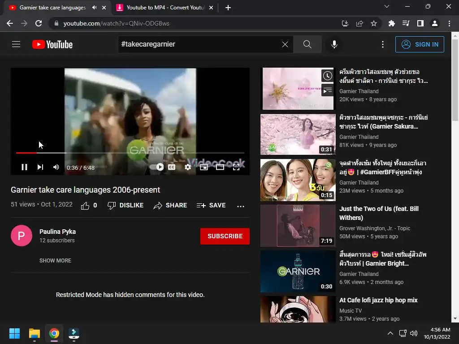Start voice search with microphone
The width and height of the screenshot is (459, 344).
[334, 44]
